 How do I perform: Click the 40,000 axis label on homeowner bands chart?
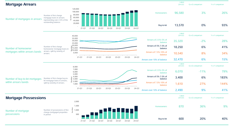point(75,36)
